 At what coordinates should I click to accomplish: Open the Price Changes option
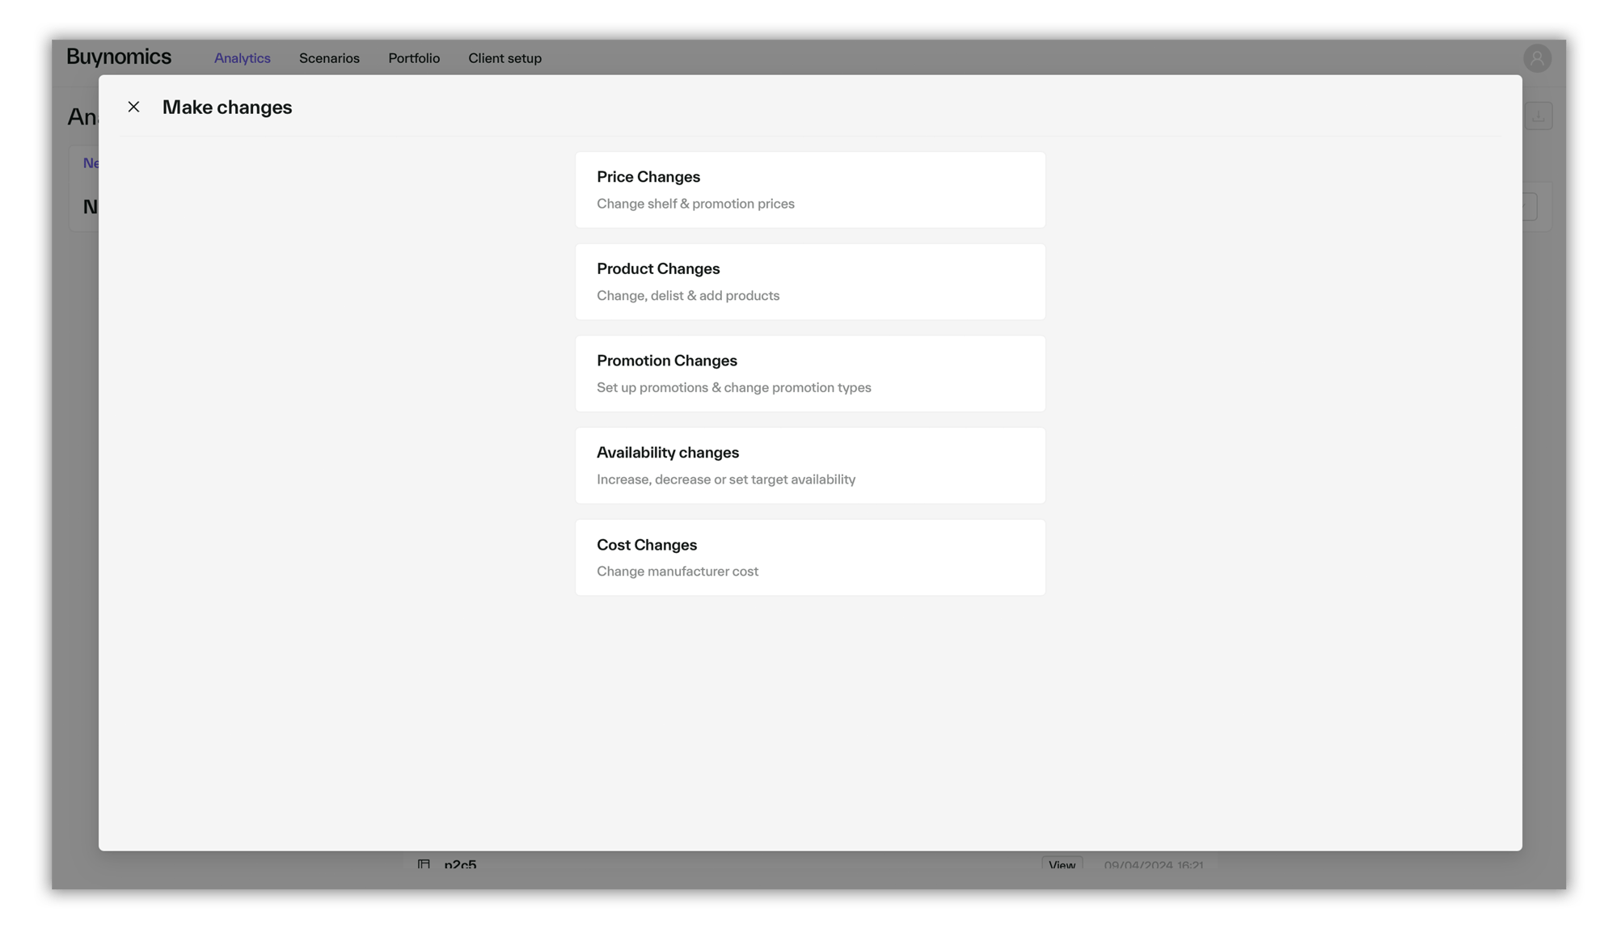[810, 190]
